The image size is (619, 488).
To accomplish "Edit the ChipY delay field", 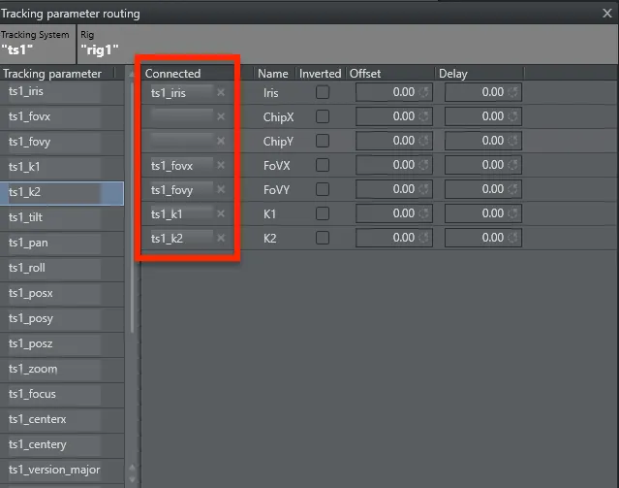I will [483, 141].
